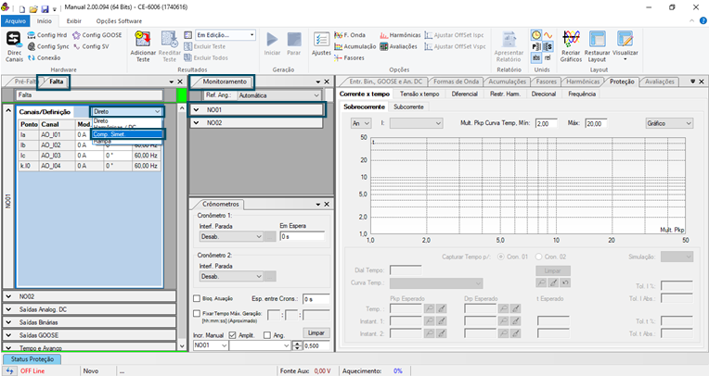Open Visualizar layout menu

click(x=625, y=46)
